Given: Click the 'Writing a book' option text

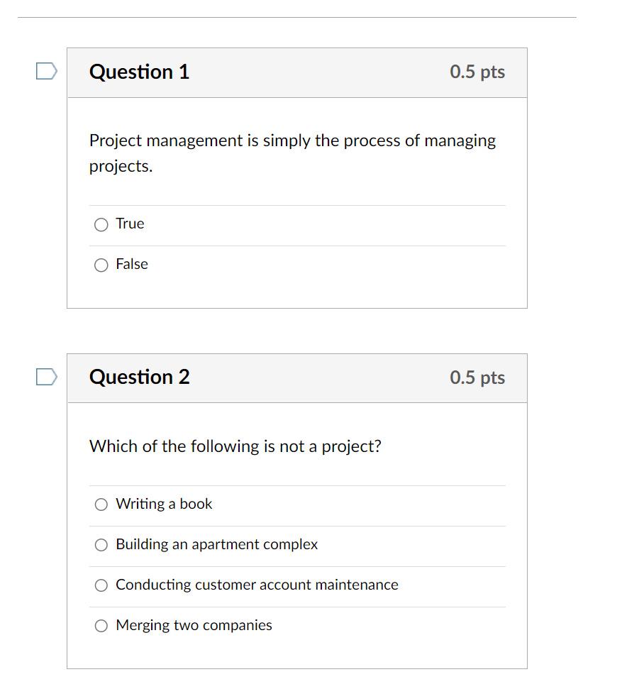Looking at the screenshot, I should click(164, 504).
